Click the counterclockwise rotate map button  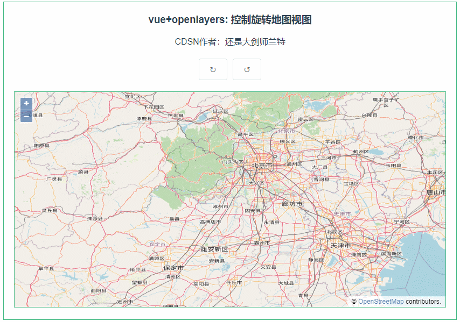pos(247,69)
